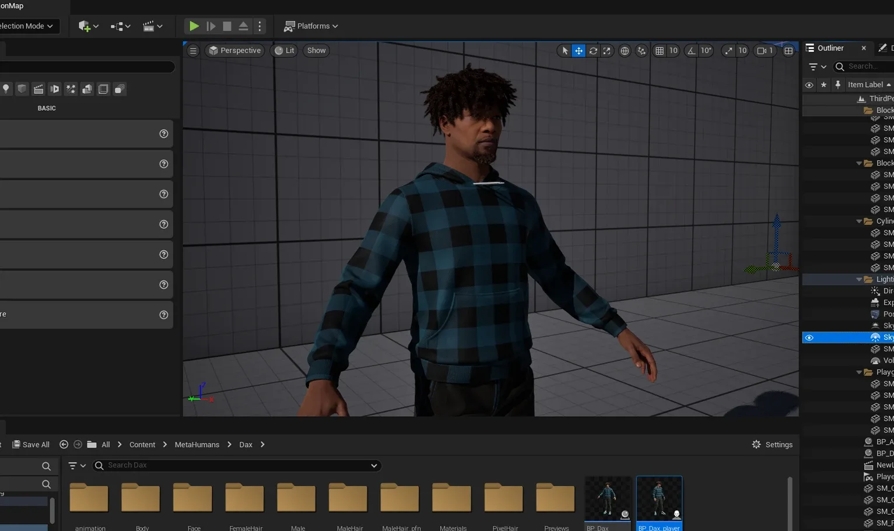894x531 pixels.
Task: Click the MetaHumans breadcrumb
Action: [x=197, y=445]
